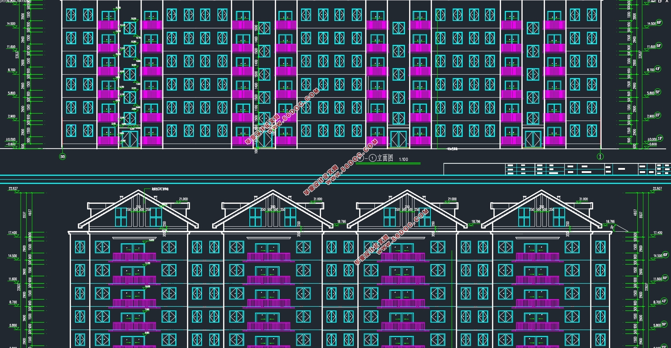Click 8.700 level mark left of upper elevation
The width and height of the screenshot is (671, 348).
point(12,70)
